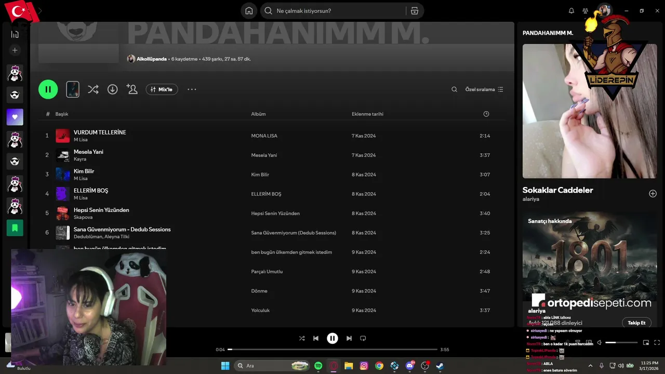Download the playlist with arrow icon
The height and width of the screenshot is (374, 665).
(112, 89)
